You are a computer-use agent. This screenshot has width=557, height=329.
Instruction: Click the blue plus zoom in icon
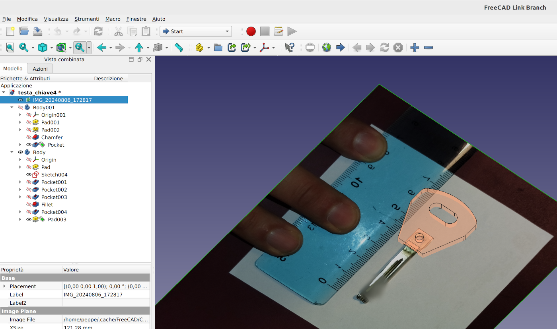coord(415,48)
